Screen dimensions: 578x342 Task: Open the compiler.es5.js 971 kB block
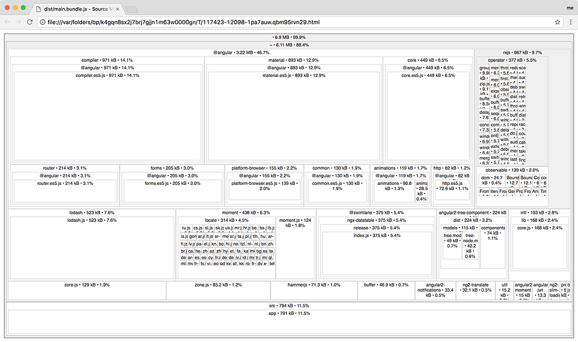coord(108,116)
